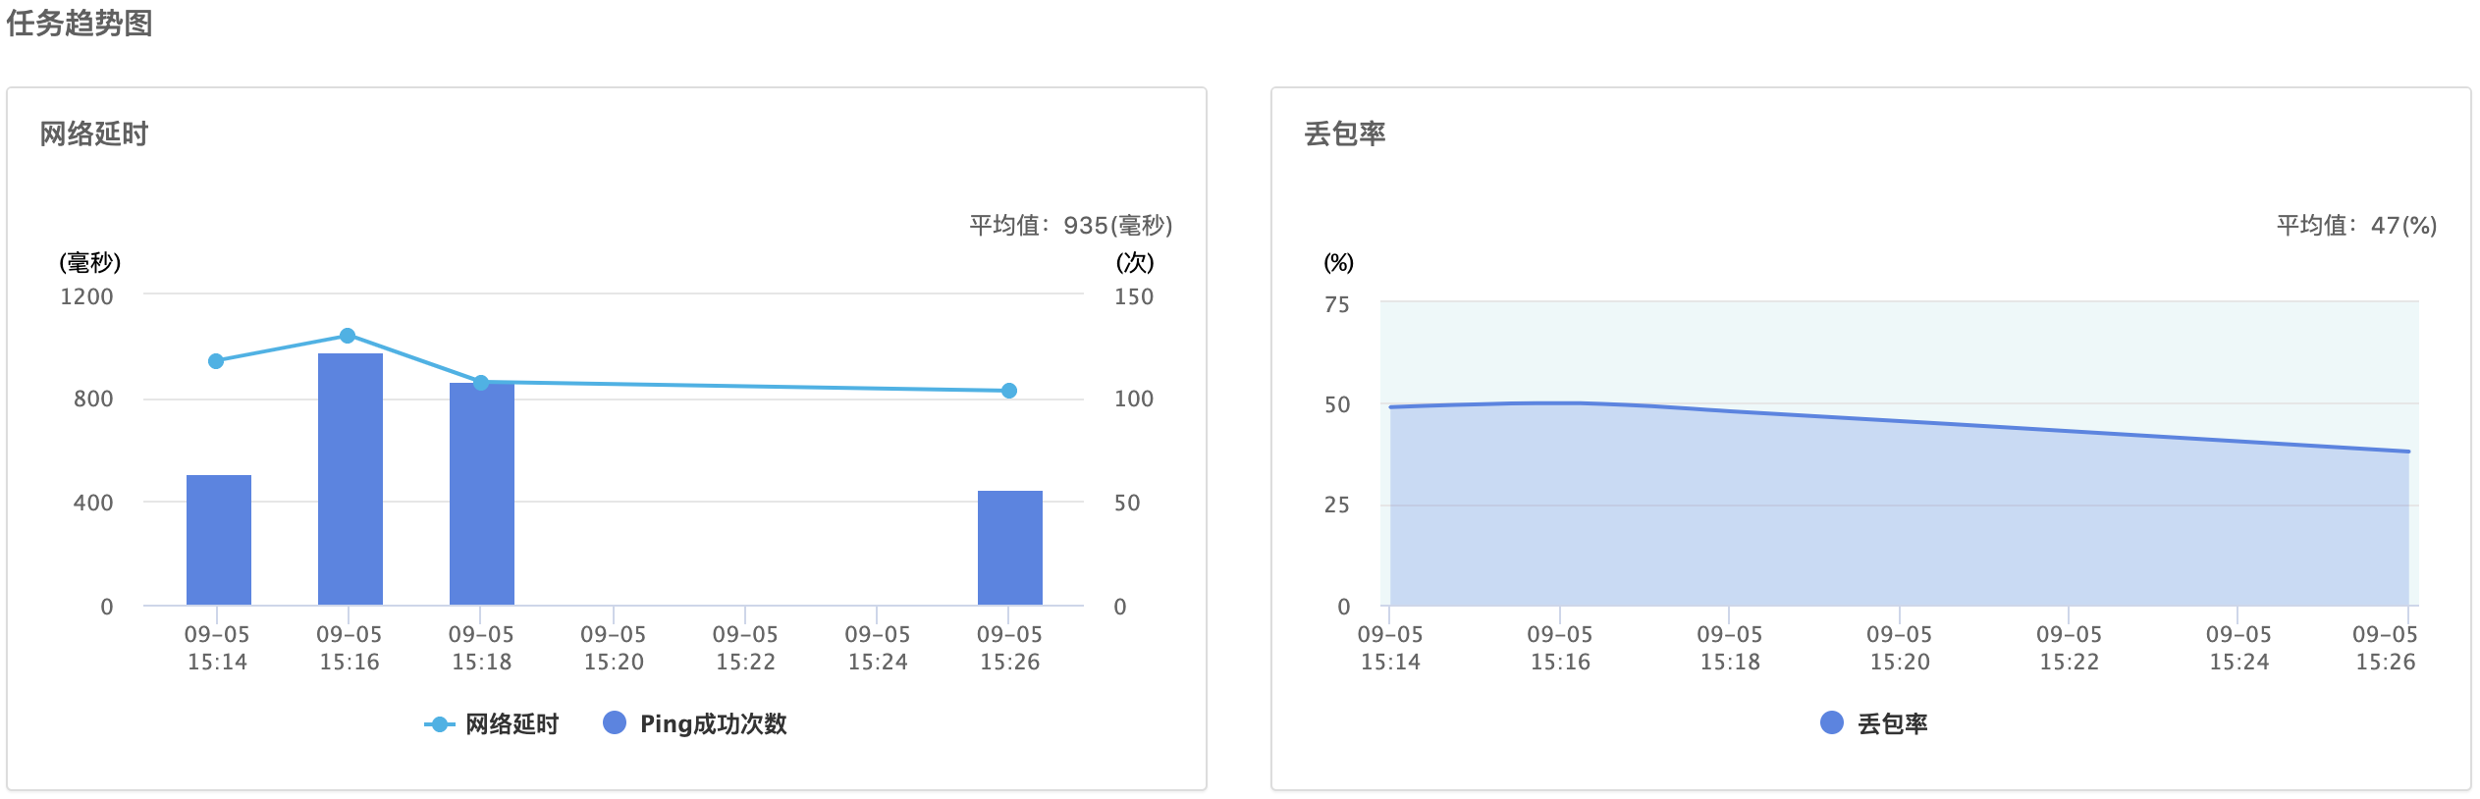Click the (%) unit label

[x=1338, y=263]
